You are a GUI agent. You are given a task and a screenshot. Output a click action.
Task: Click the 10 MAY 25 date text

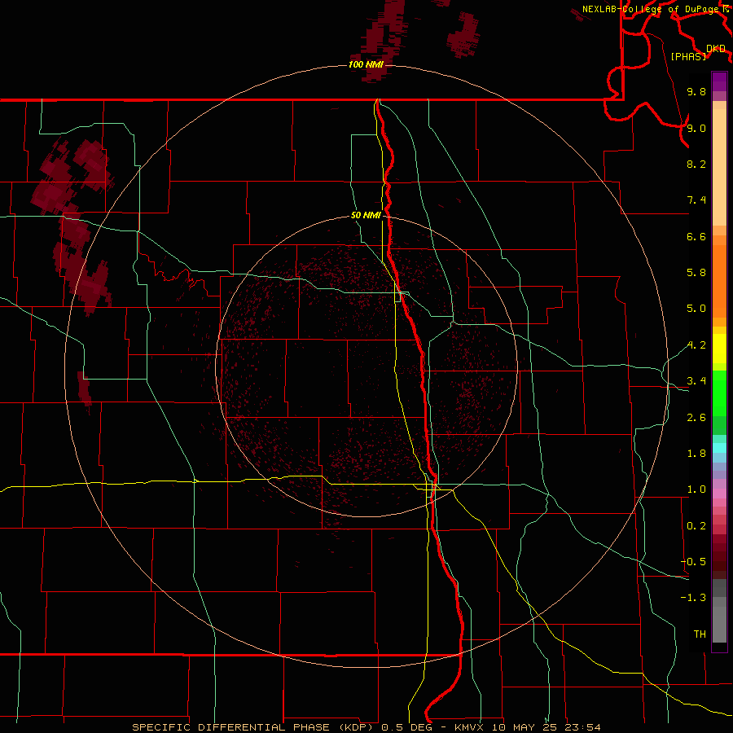coord(525,727)
